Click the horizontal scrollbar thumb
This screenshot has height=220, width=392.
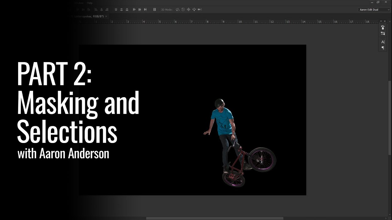pyautogui.click(x=215, y=218)
